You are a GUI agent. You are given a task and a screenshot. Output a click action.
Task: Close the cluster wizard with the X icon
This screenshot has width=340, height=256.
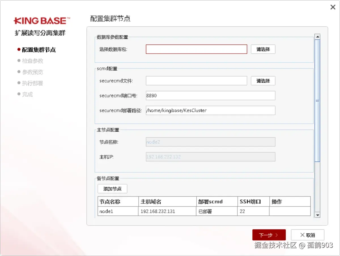(333, 7)
